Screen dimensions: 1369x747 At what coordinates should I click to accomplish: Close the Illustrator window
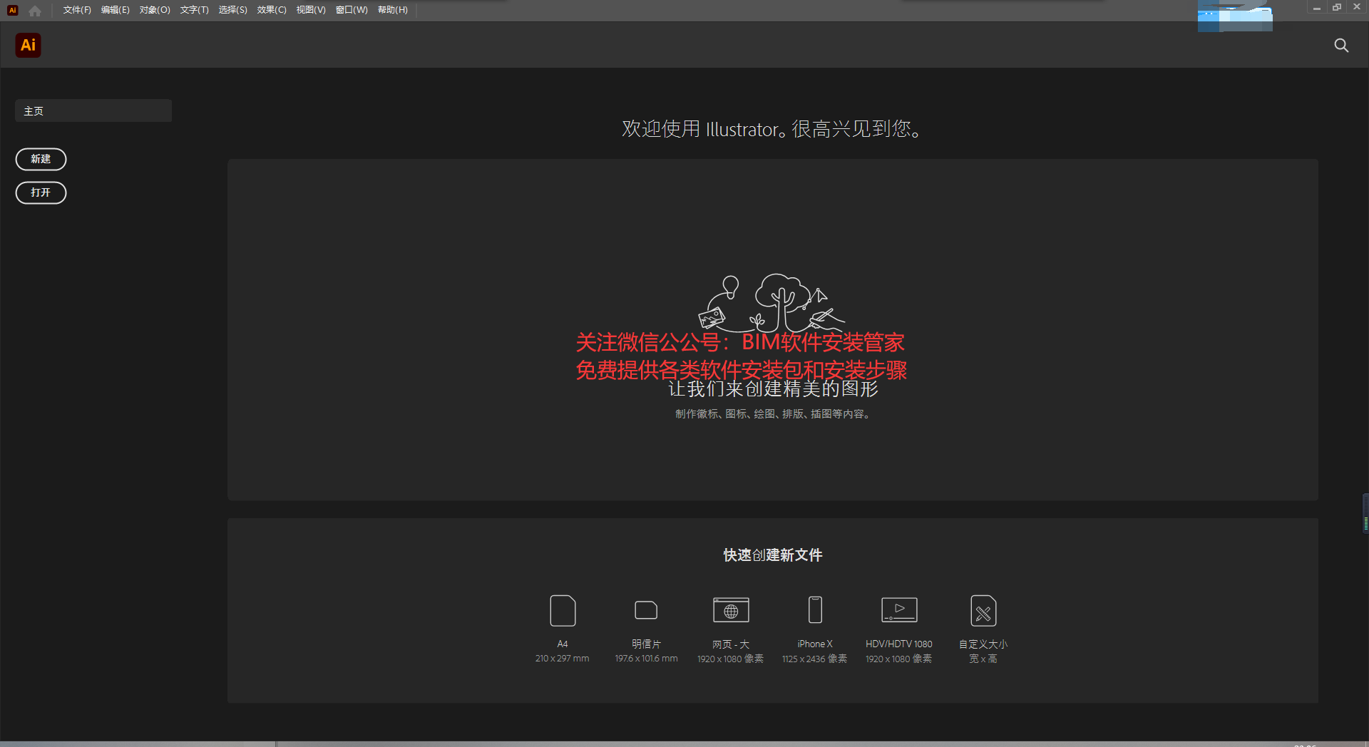click(x=1357, y=8)
